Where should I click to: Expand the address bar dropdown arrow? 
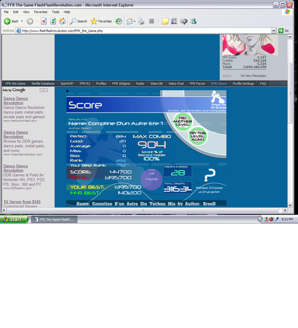pyautogui.click(x=273, y=30)
